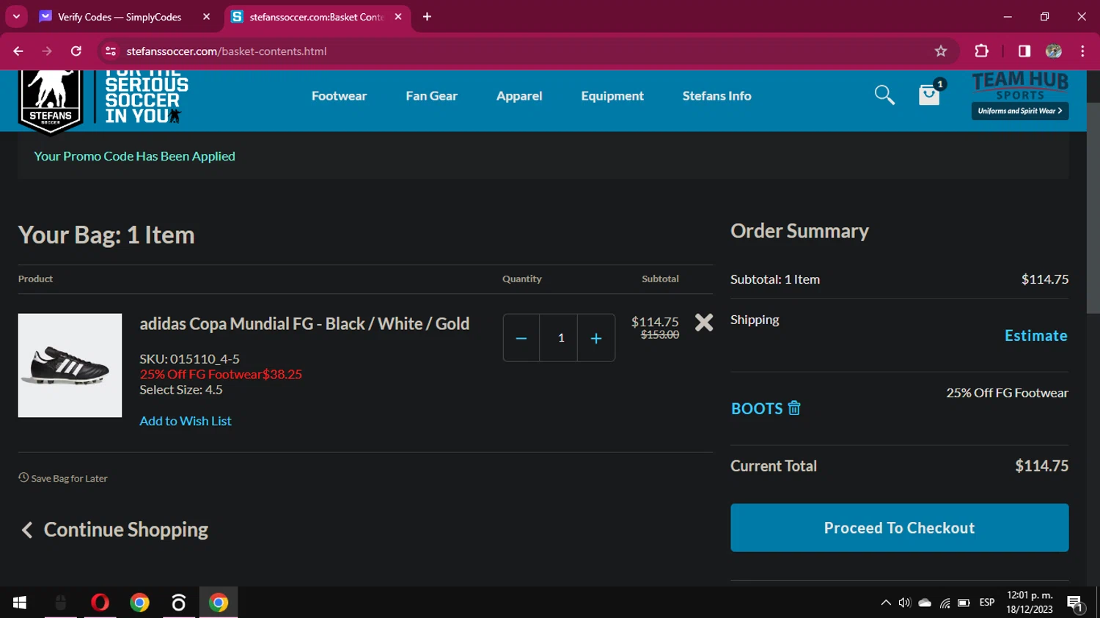Click the Save Bag for Later clock icon

click(x=23, y=477)
